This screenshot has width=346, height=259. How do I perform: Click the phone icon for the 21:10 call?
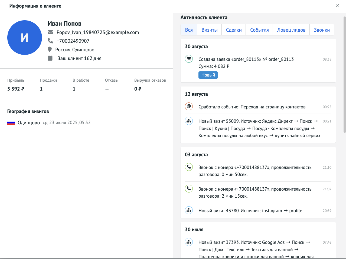189,167
